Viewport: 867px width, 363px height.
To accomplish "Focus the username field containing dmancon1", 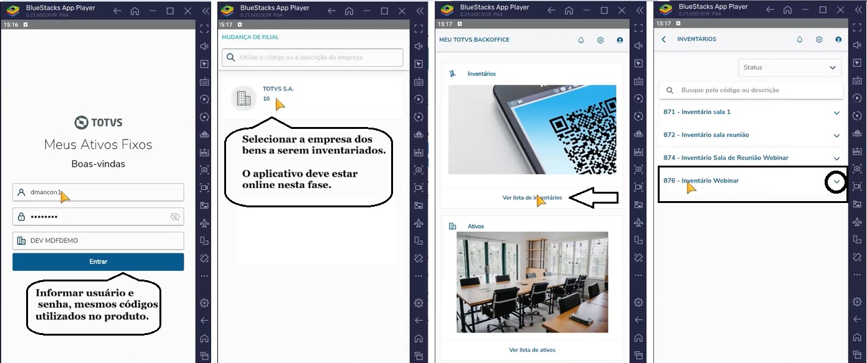I will point(98,192).
